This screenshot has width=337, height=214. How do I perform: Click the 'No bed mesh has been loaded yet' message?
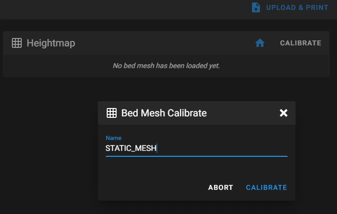point(166,66)
